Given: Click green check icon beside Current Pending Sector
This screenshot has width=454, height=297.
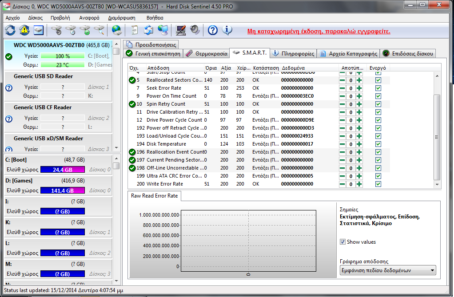Looking at the screenshot, I should [x=132, y=160].
